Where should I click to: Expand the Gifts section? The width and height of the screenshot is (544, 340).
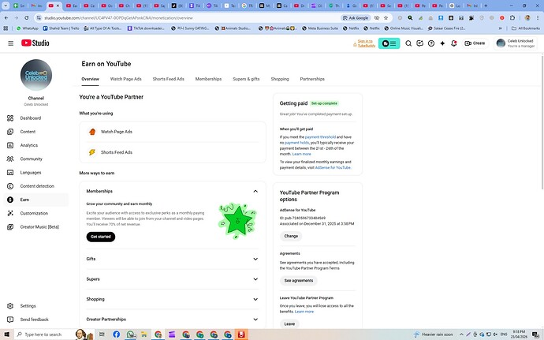[x=173, y=259]
